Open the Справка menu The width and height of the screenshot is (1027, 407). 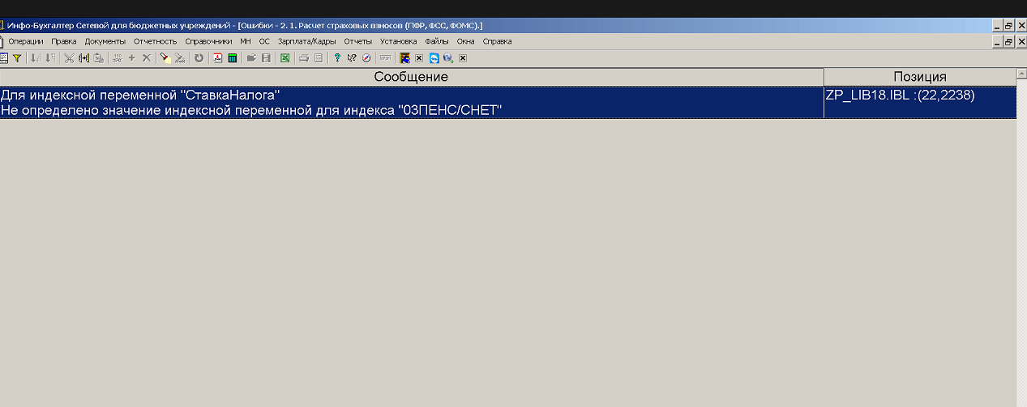pyautogui.click(x=498, y=41)
